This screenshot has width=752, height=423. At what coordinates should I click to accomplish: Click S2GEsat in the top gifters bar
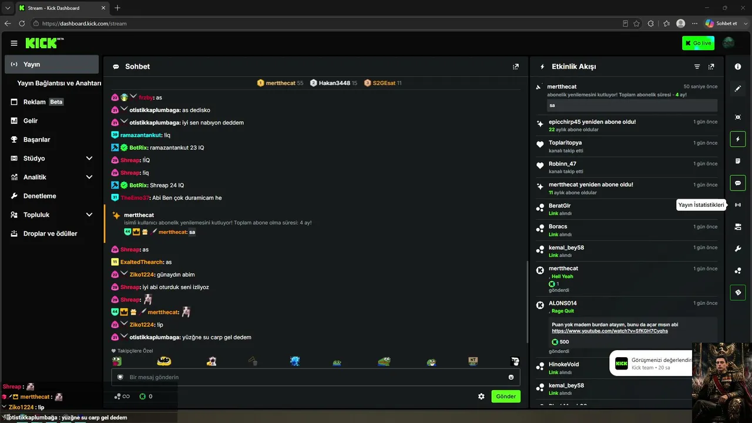tap(383, 83)
